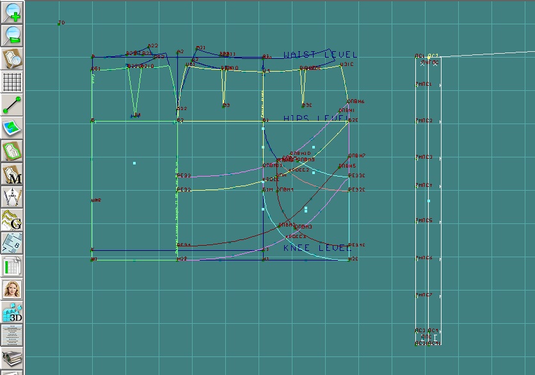
Task: Select the compass and pencil drafting tool
Action: 12,197
